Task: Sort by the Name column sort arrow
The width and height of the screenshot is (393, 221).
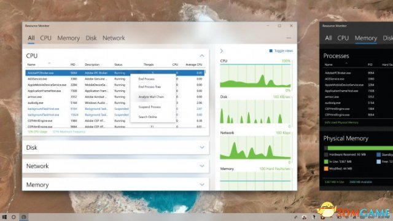Action: click(x=49, y=63)
